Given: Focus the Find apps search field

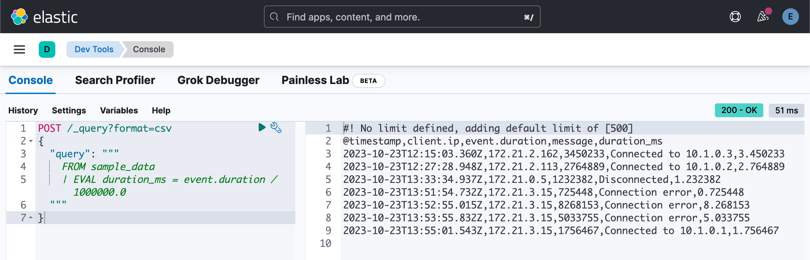Looking at the screenshot, I should (402, 17).
